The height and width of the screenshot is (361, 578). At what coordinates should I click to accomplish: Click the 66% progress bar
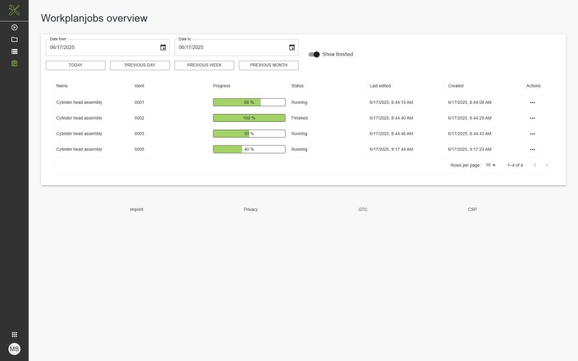pos(249,103)
